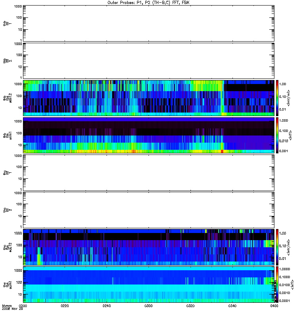Click the thc fbk scm1 color bar
297x317 pixels.
(x=277, y=285)
